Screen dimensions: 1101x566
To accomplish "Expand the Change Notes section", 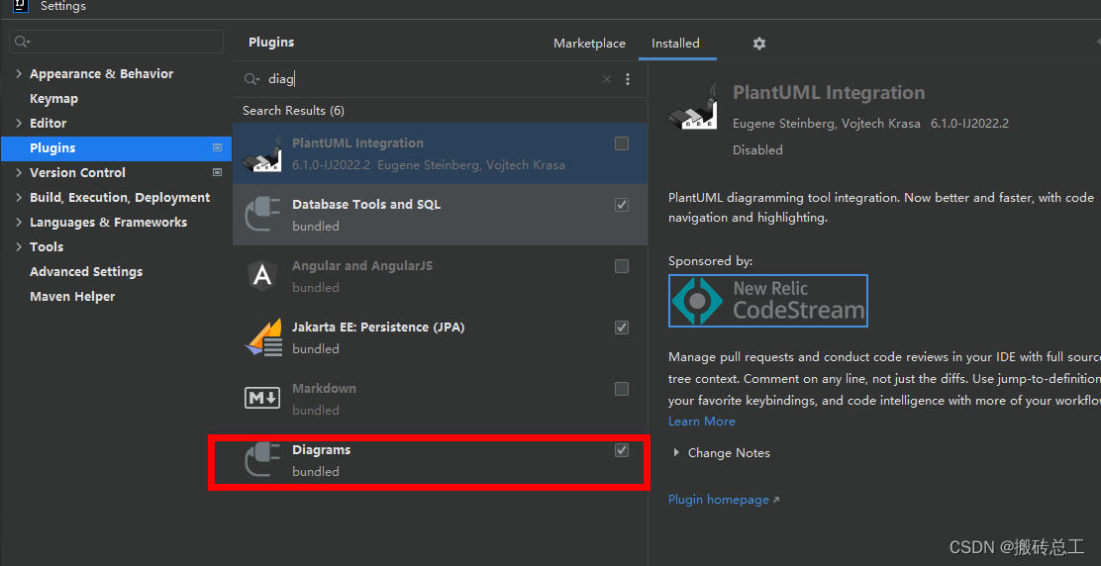I will click(x=676, y=453).
